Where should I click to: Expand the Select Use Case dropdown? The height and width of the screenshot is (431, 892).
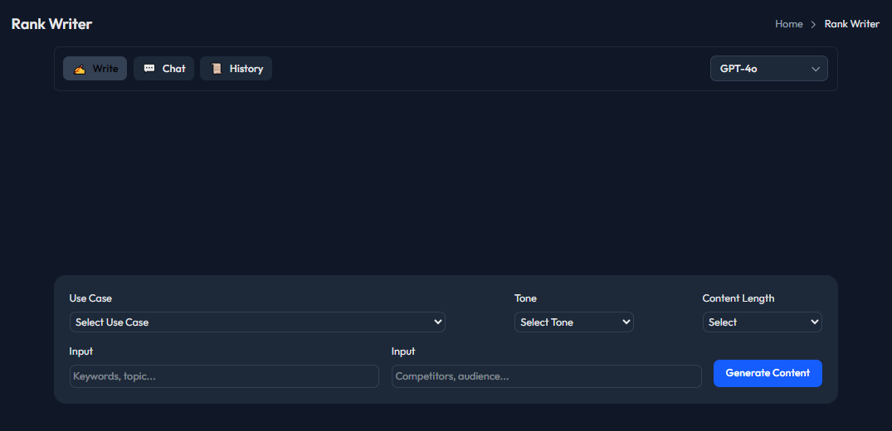click(257, 322)
